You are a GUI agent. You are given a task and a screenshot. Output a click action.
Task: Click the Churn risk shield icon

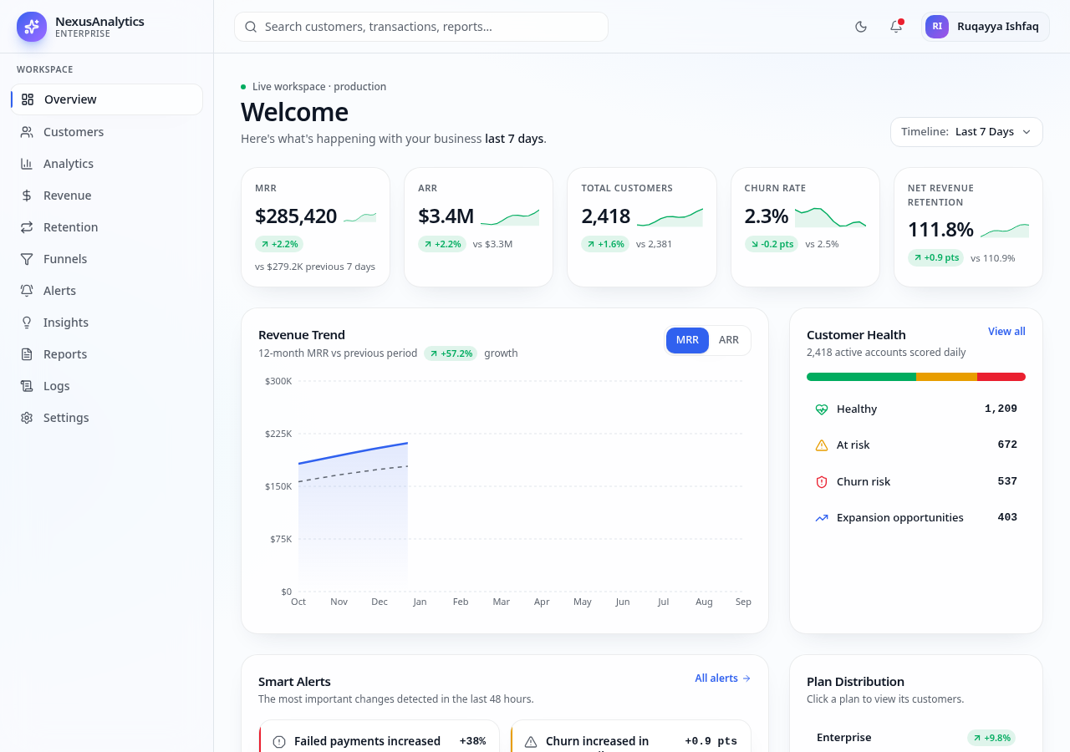click(x=822, y=482)
